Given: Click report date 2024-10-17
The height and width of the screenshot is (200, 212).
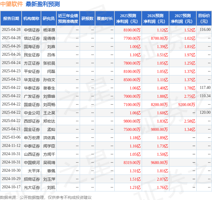Looking at the screenshot, I should tap(11, 187).
